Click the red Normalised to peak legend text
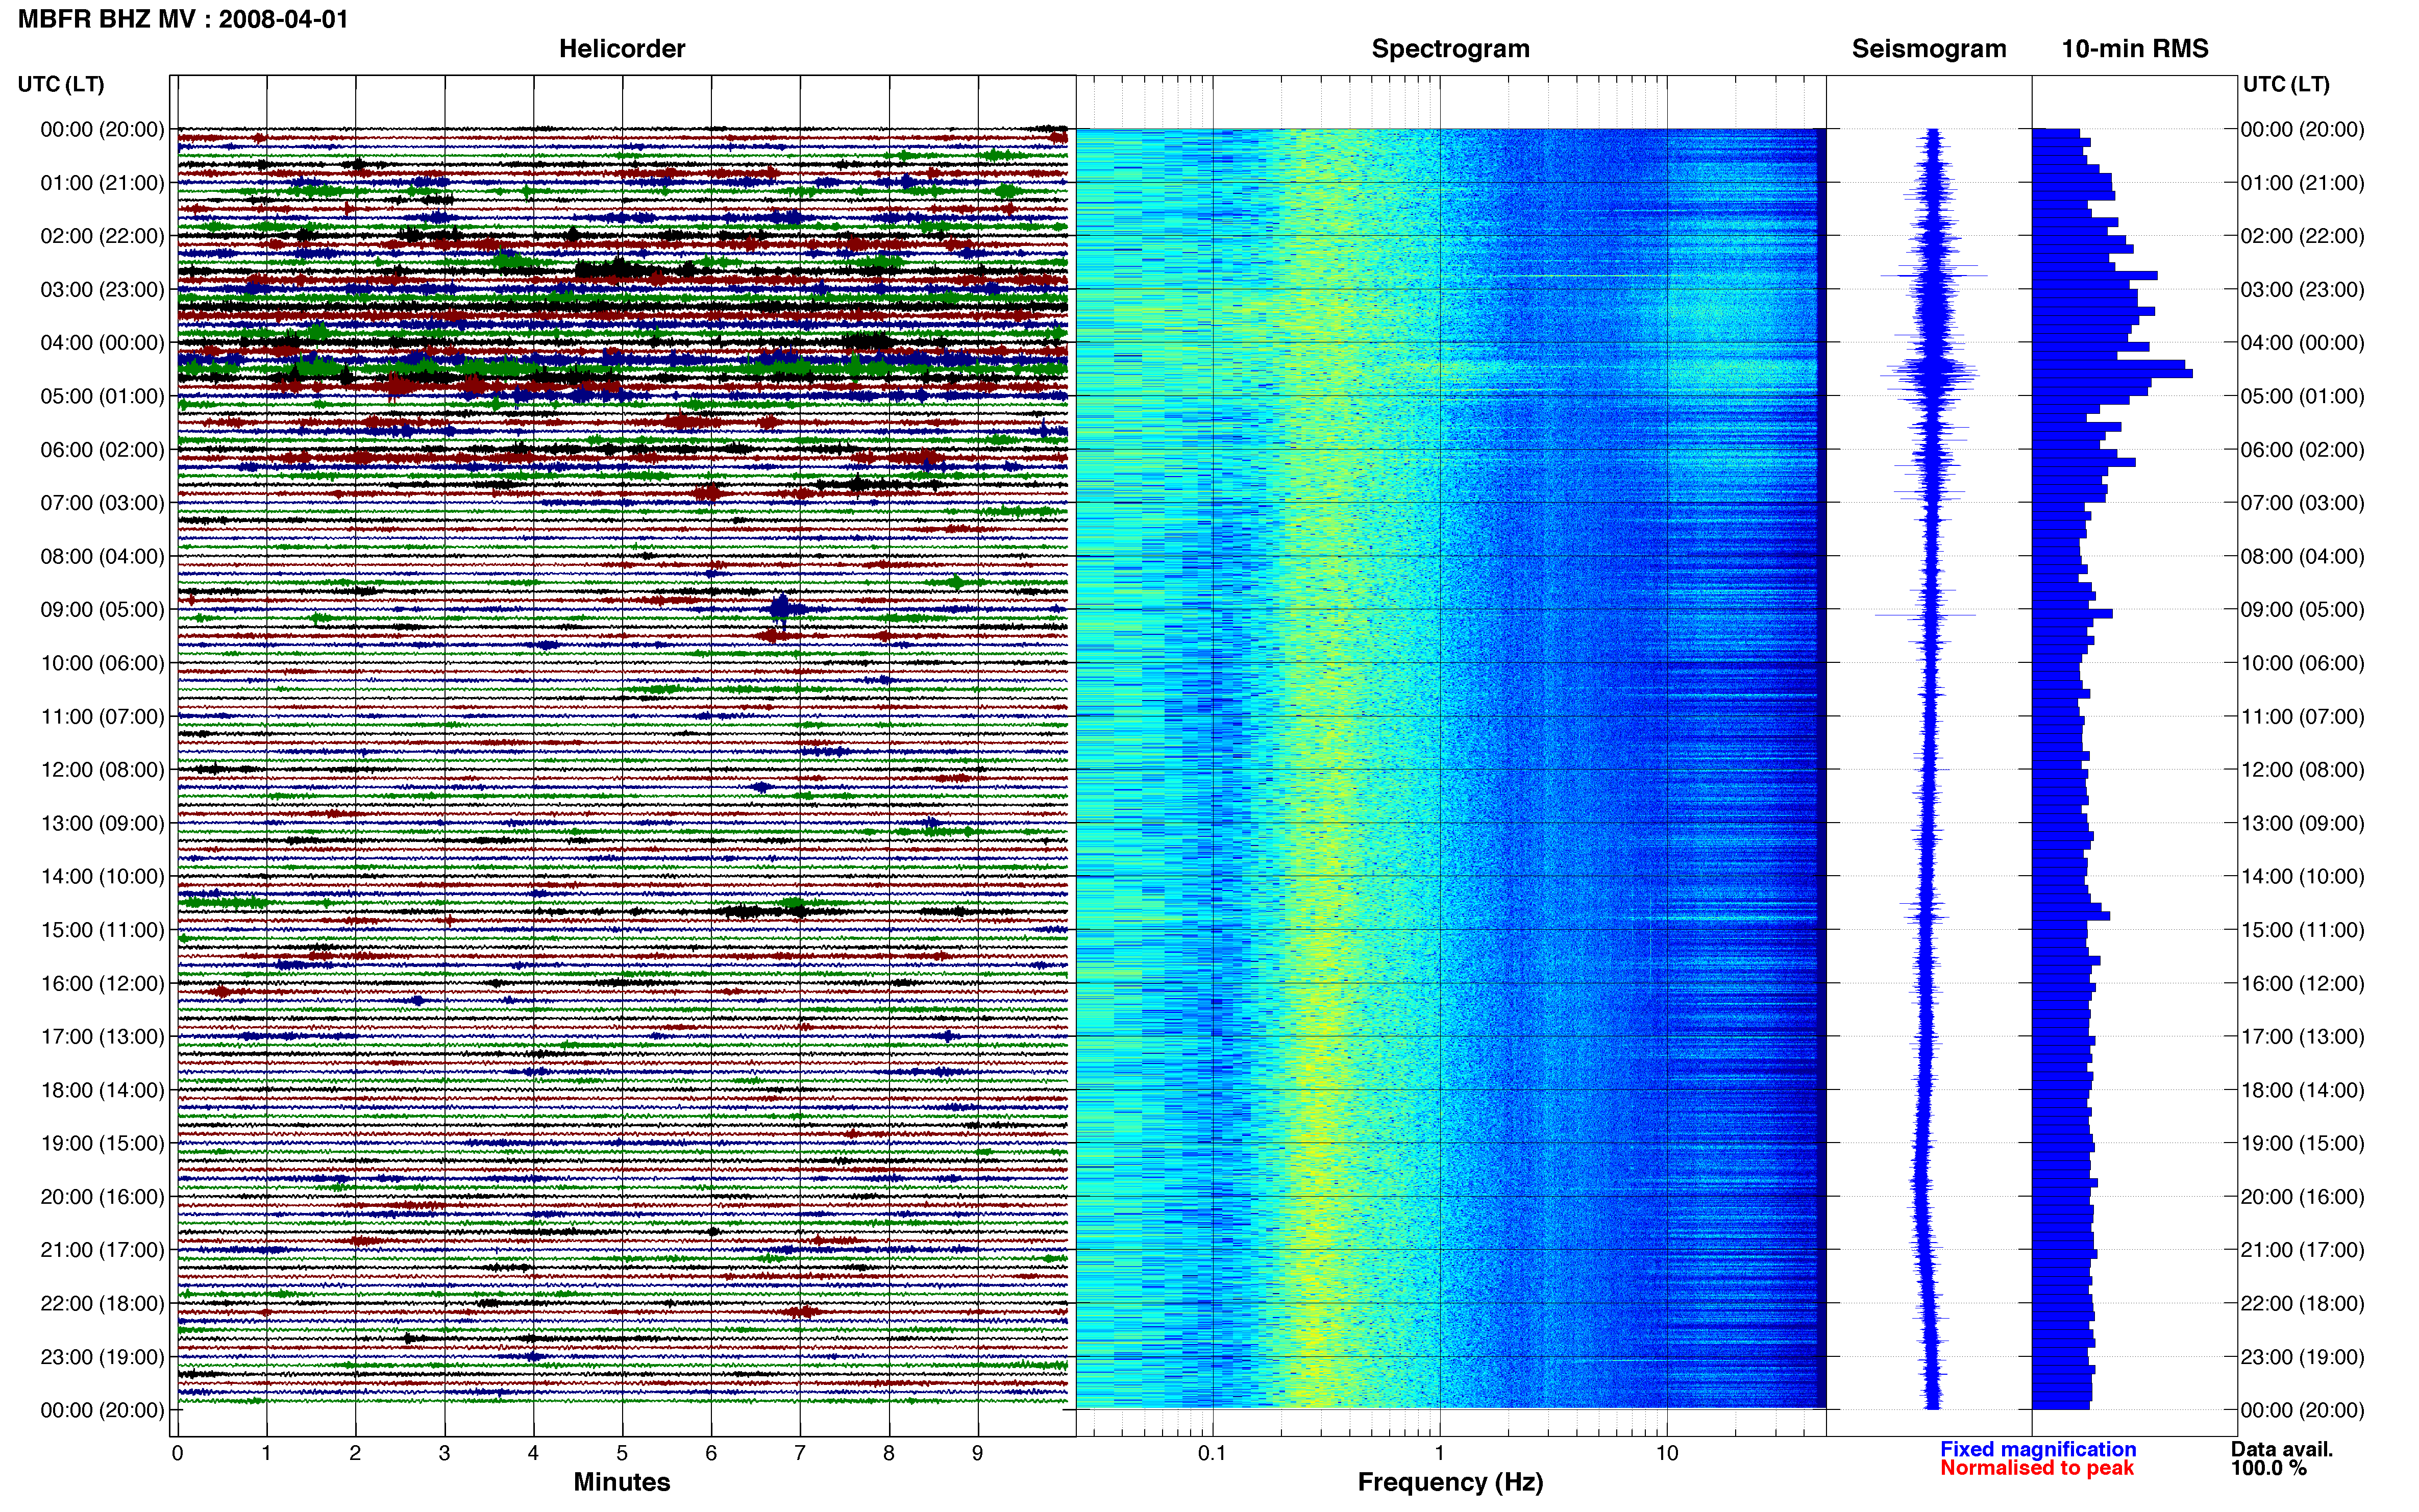 tap(2037, 1468)
